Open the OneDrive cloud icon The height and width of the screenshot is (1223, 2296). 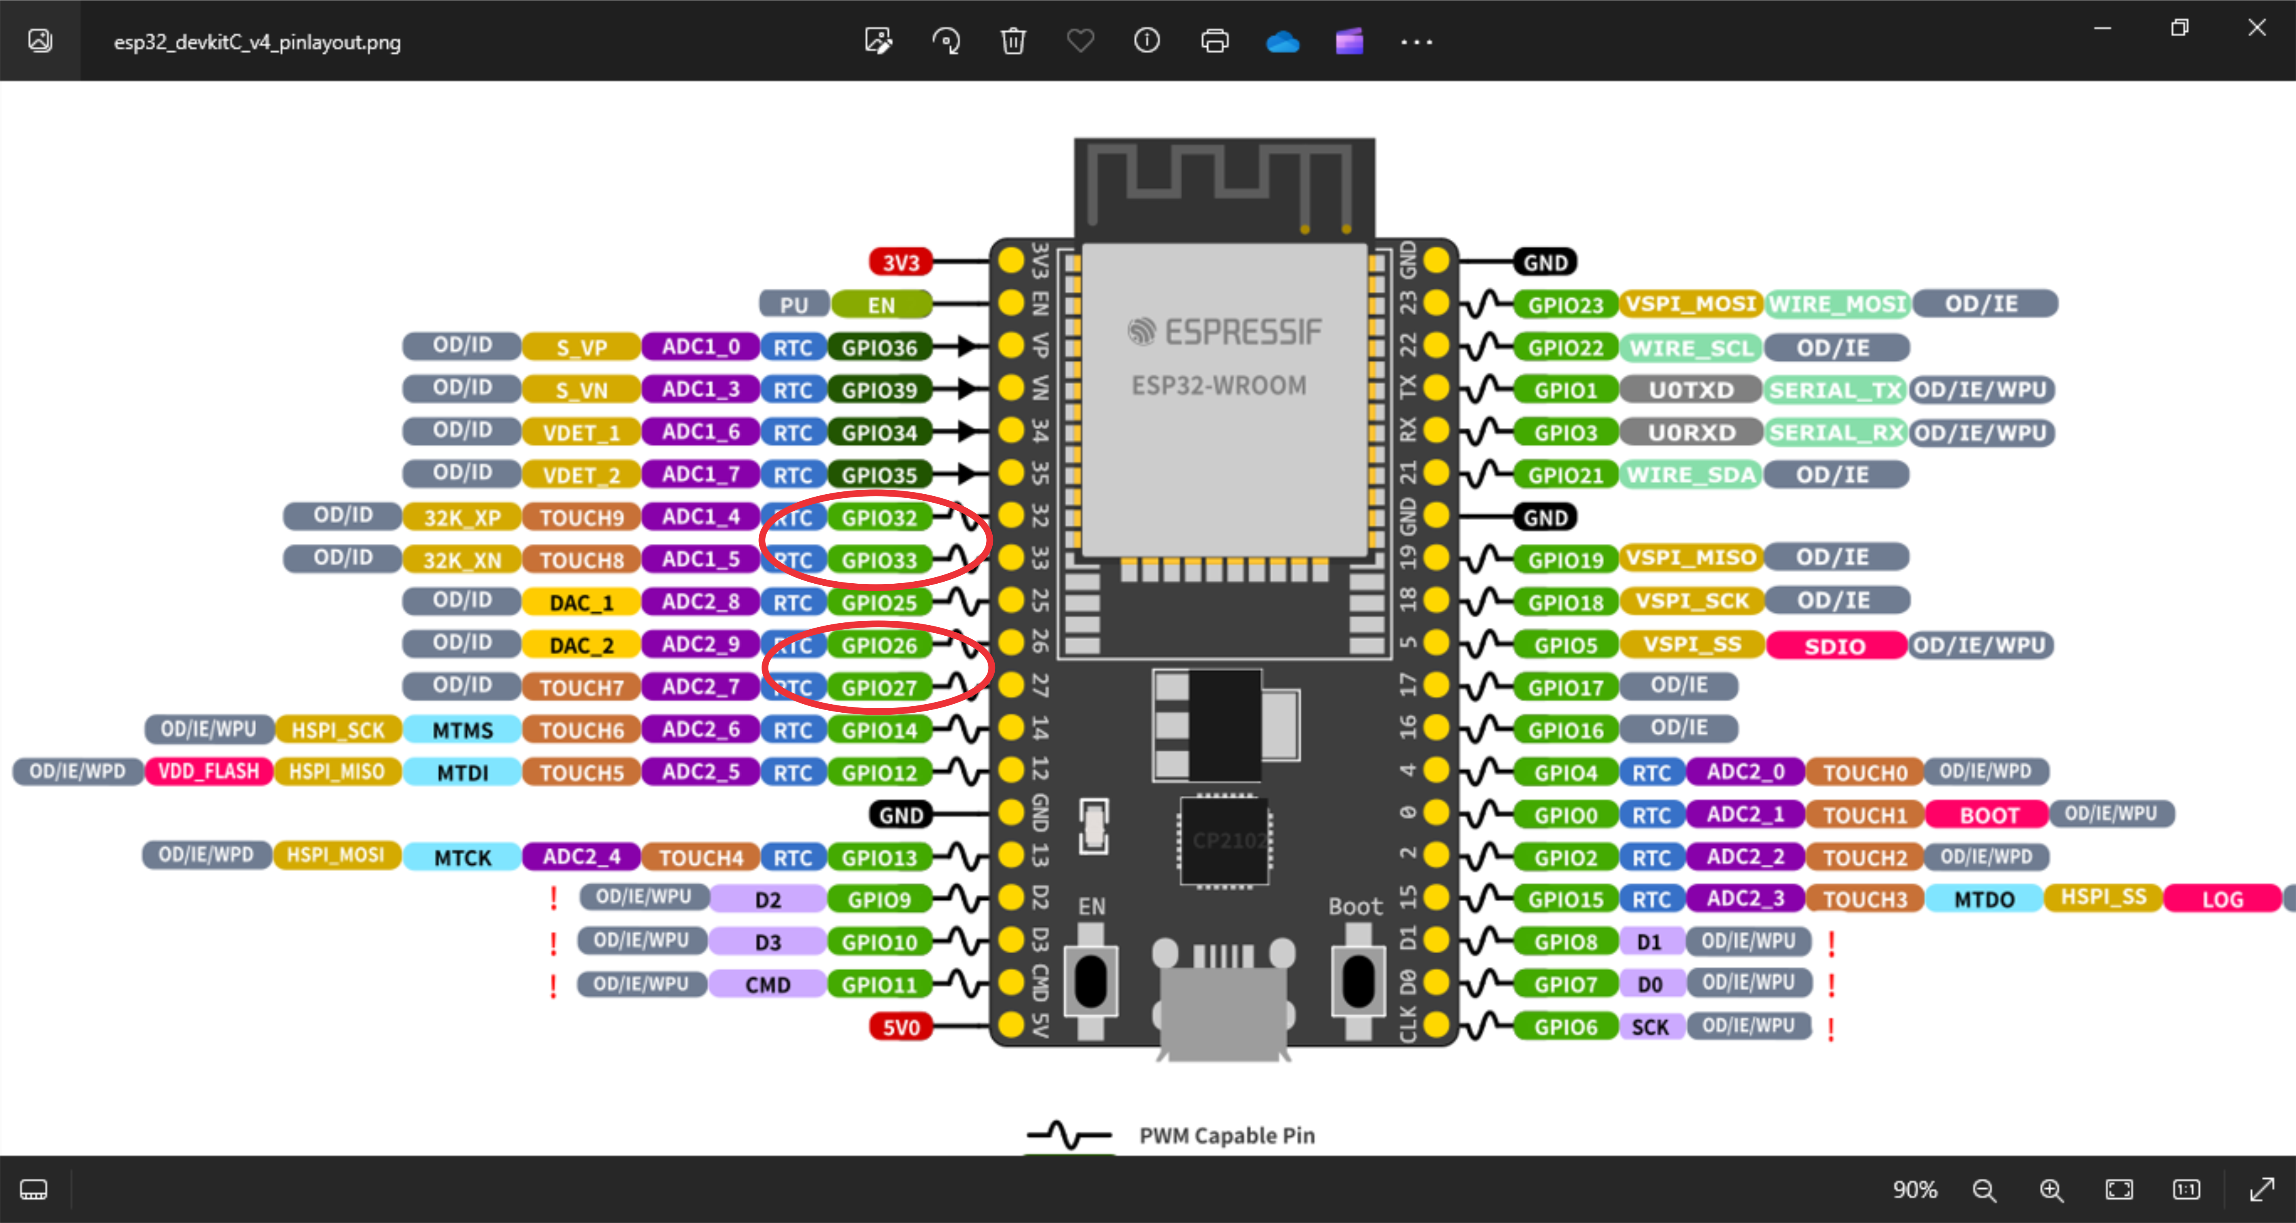click(x=1283, y=41)
